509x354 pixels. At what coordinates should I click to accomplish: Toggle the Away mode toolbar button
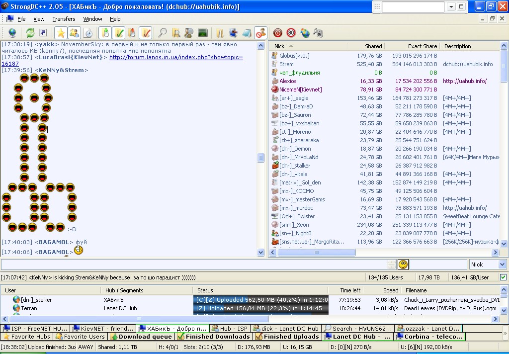click(260, 33)
